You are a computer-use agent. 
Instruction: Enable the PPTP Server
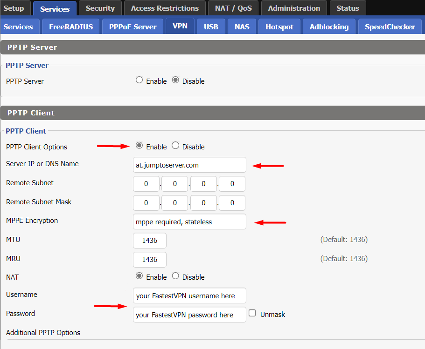click(139, 80)
